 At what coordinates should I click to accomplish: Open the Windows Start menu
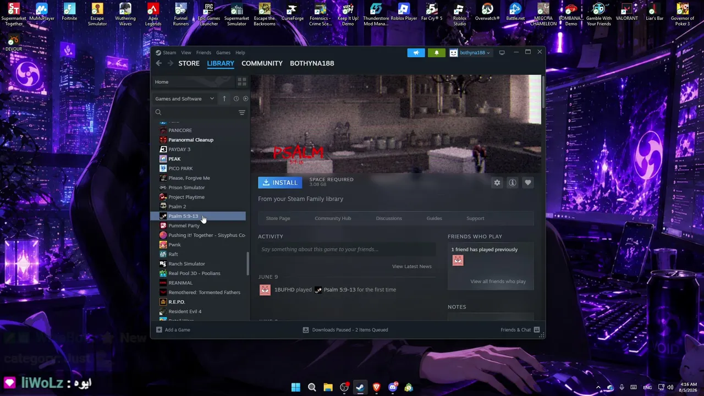pyautogui.click(x=296, y=387)
